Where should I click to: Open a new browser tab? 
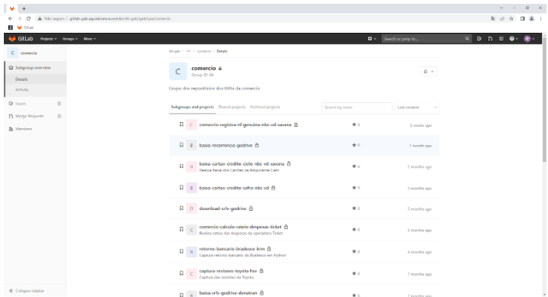[x=24, y=8]
